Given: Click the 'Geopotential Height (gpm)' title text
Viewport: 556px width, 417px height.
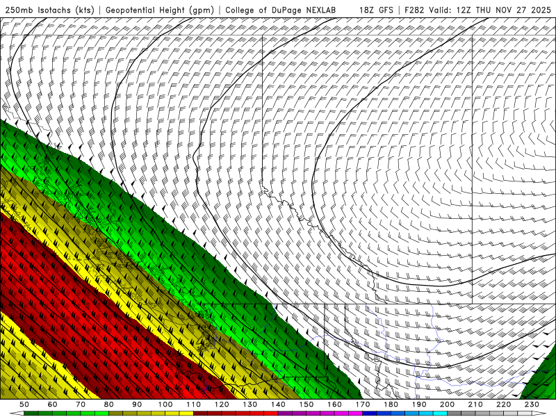Looking at the screenshot, I should (x=160, y=10).
